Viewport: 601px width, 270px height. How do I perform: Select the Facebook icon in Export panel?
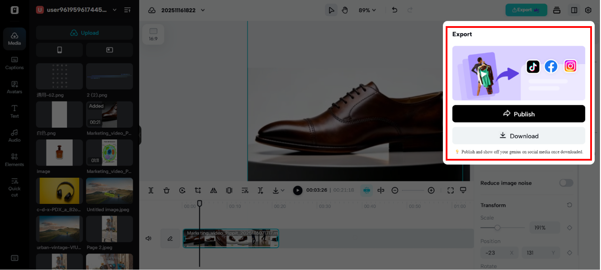point(551,66)
